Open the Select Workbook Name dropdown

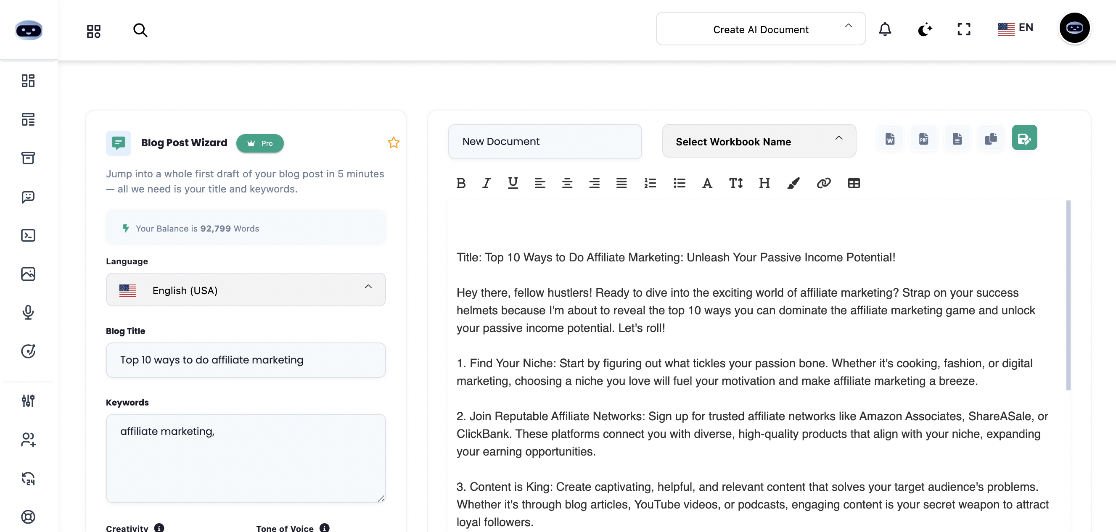pos(759,141)
